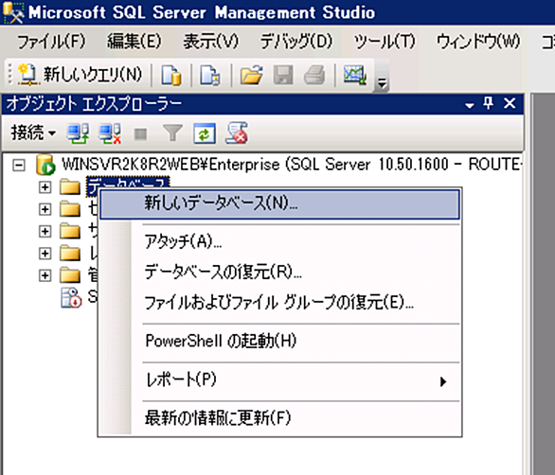The width and height of the screenshot is (555, 475).
Task: Click the Print icon in toolbar
Action: [314, 75]
